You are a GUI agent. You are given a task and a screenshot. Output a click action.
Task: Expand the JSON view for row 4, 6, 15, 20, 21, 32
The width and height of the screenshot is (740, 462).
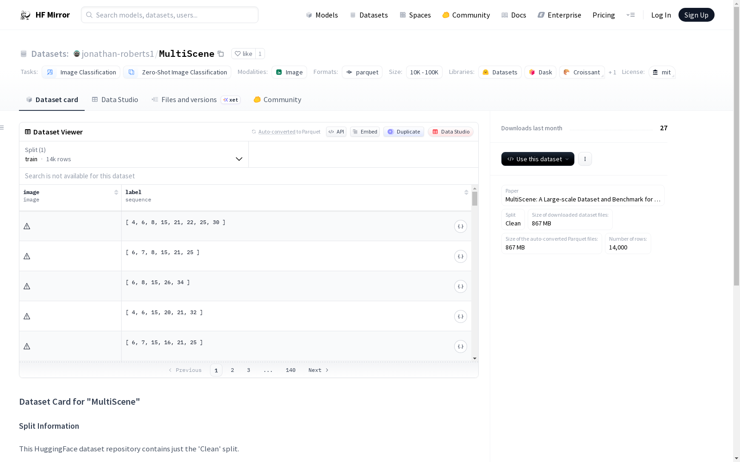(461, 316)
